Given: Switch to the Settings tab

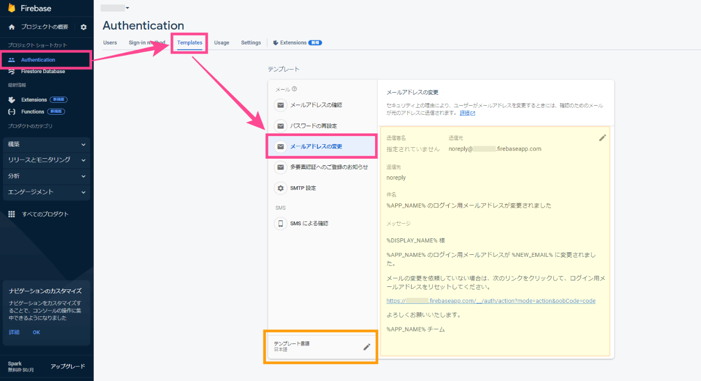Looking at the screenshot, I should [251, 43].
